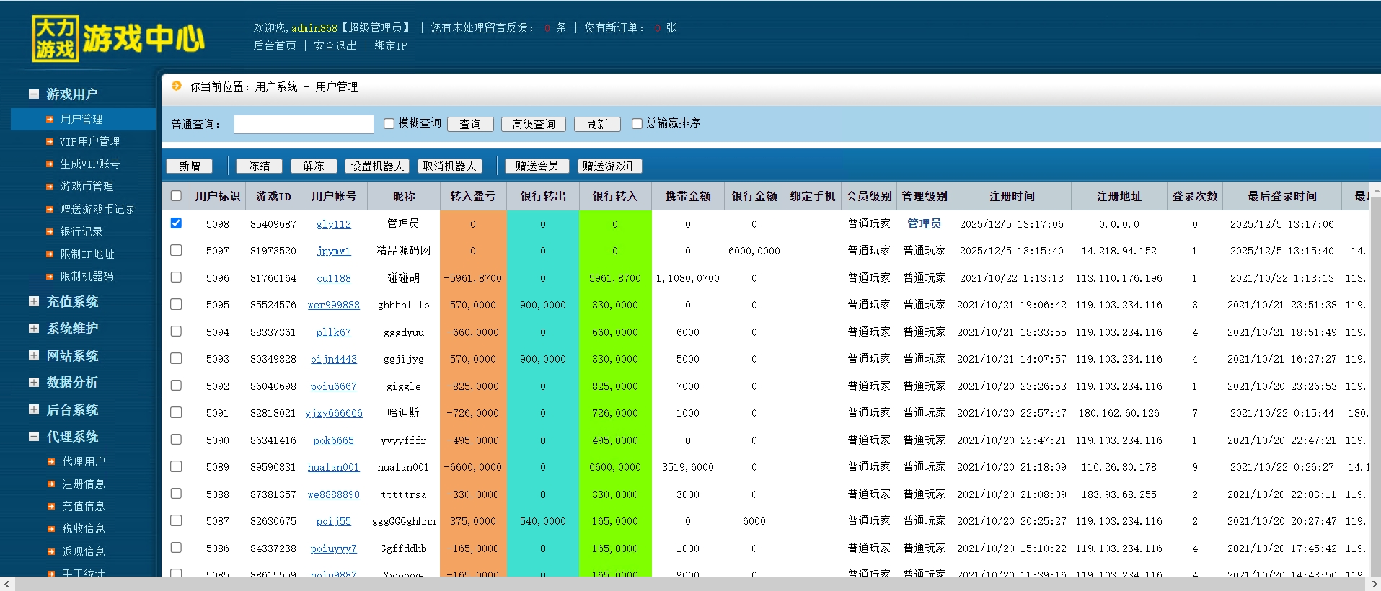Click the bullet icon beside VIP用户管理
Image resolution: width=1381 pixels, height=591 pixels.
click(x=50, y=142)
